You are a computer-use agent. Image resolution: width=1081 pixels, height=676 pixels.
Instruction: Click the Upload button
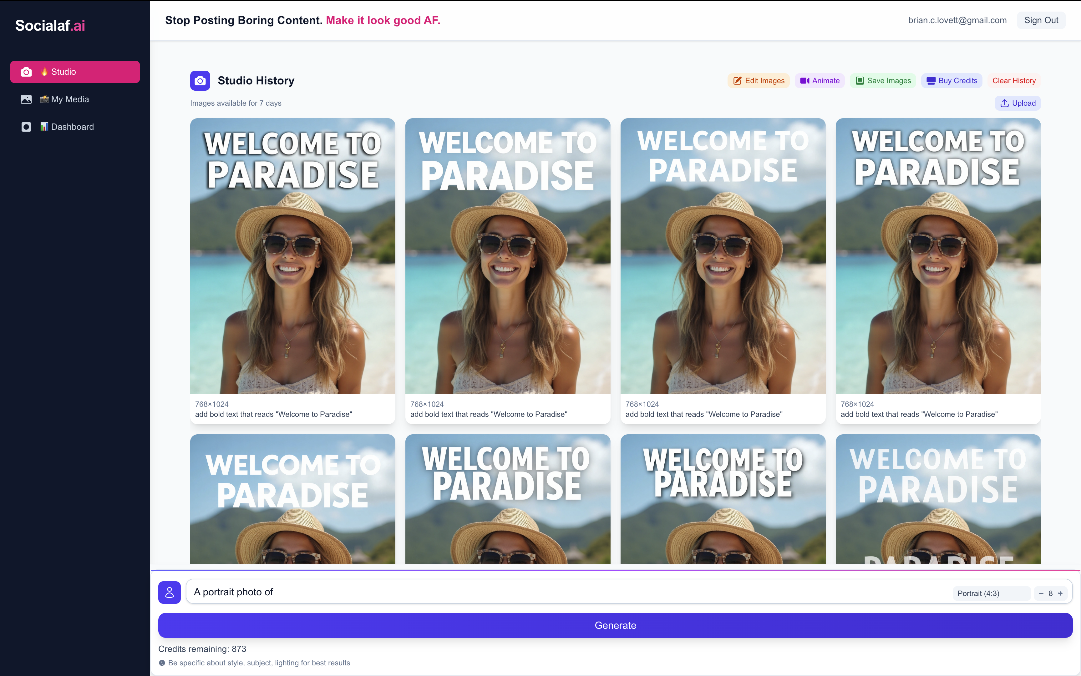pyautogui.click(x=1018, y=103)
